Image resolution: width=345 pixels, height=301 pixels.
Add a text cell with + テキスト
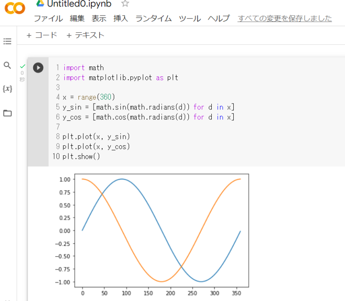click(x=85, y=35)
